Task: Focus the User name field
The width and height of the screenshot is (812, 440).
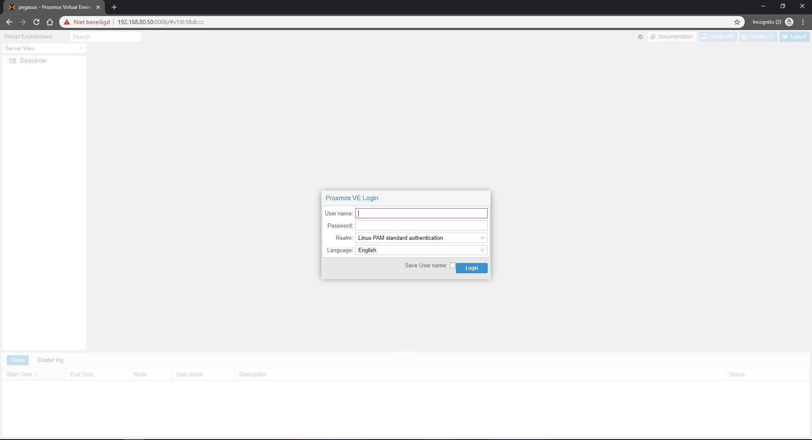Action: click(421, 214)
